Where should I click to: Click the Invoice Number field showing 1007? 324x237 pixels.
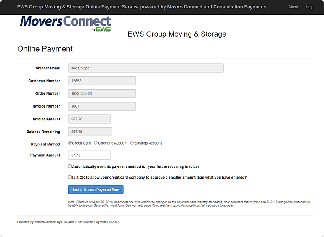[x=102, y=106]
